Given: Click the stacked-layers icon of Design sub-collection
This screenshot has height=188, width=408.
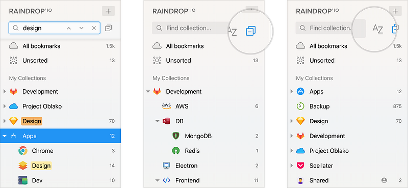Looking at the screenshot, I should coord(23,166).
